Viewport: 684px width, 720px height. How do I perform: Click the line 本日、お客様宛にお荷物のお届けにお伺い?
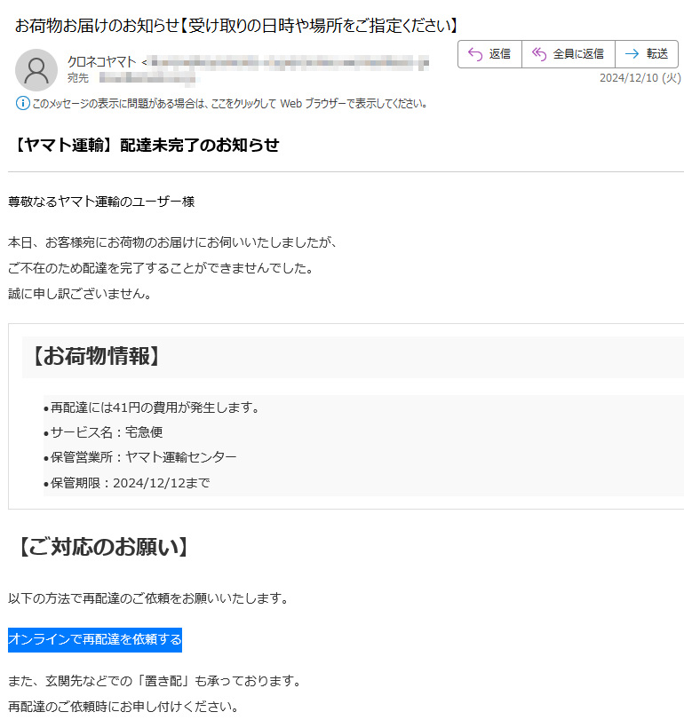coord(172,242)
